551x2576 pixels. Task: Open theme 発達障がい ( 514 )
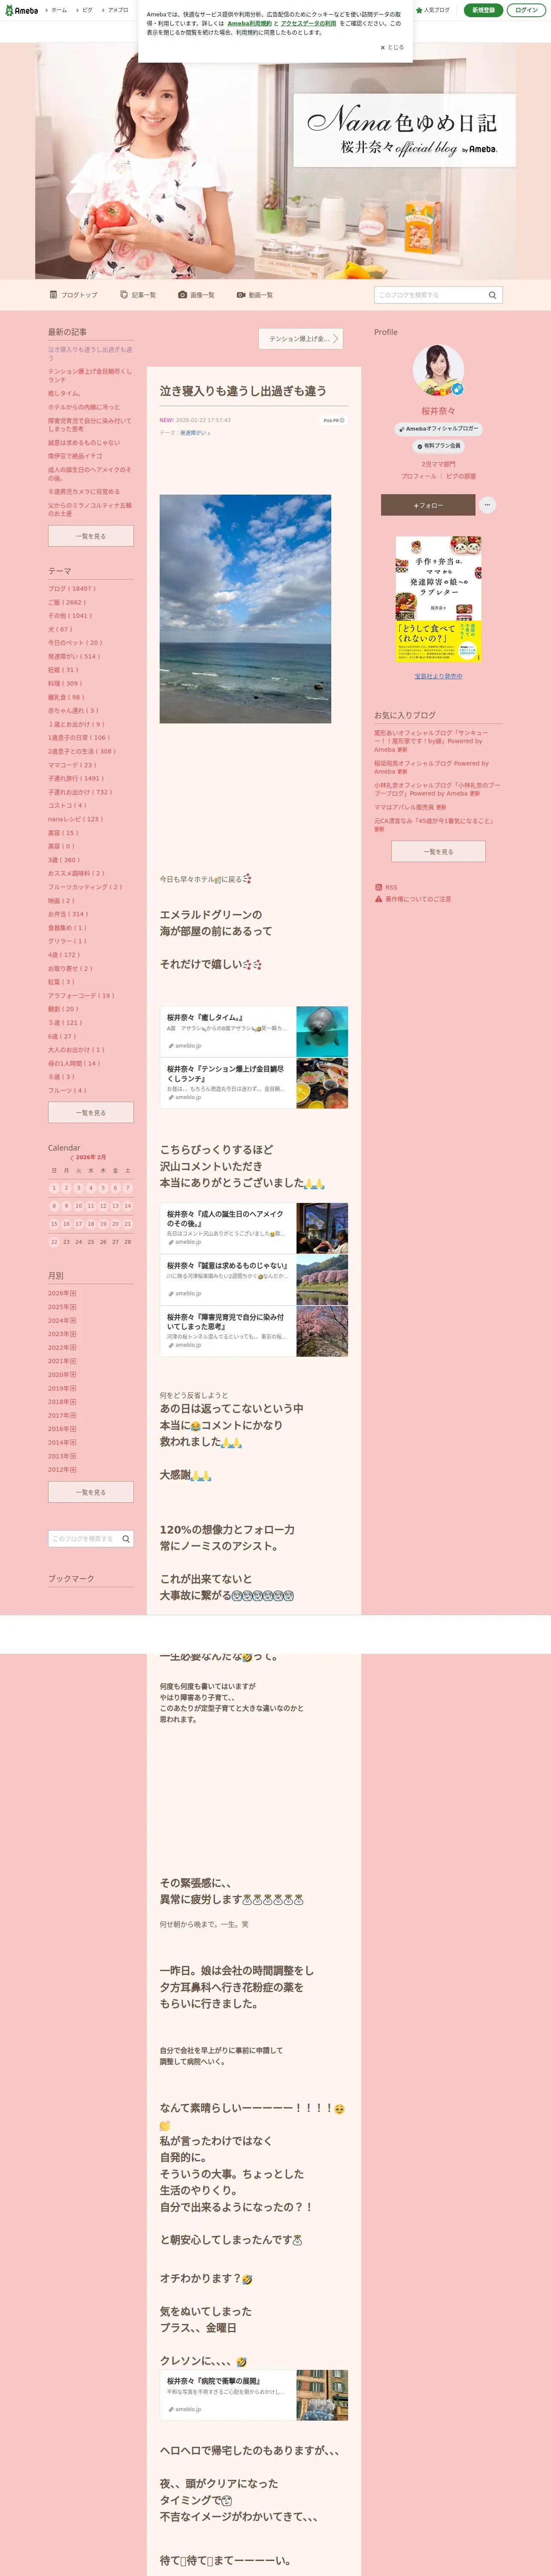point(74,657)
